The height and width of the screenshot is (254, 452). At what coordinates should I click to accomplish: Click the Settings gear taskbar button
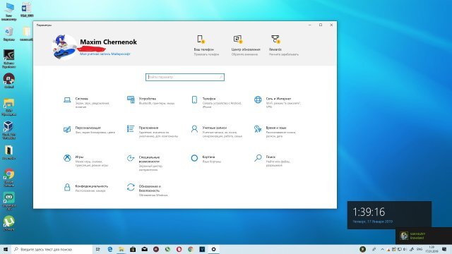(213, 249)
